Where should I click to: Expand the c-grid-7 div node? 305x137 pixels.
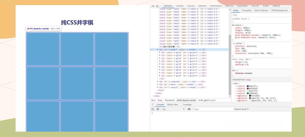(160, 73)
